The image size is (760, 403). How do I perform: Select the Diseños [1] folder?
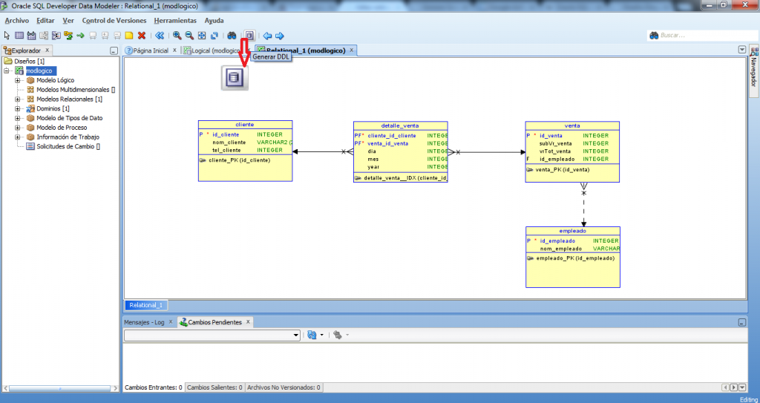tap(29, 62)
